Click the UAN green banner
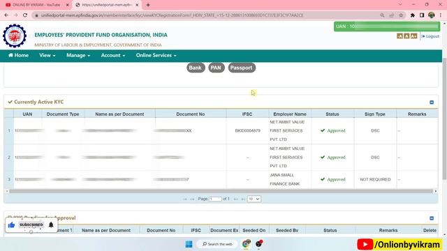 click(387, 26)
